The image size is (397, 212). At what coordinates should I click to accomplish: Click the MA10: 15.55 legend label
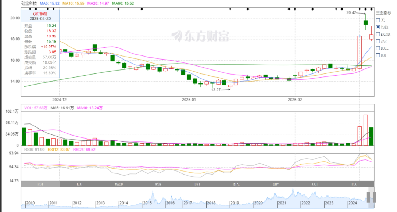74,3
